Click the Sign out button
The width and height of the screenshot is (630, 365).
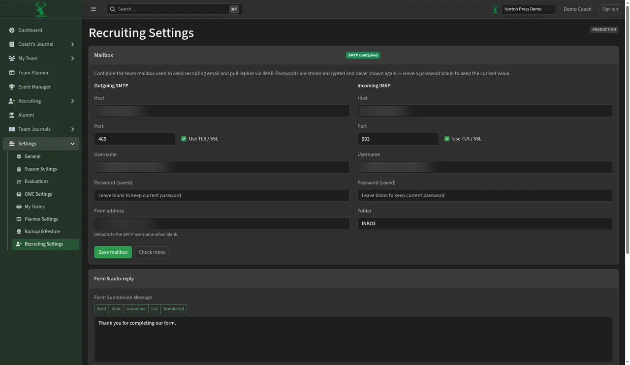610,9
